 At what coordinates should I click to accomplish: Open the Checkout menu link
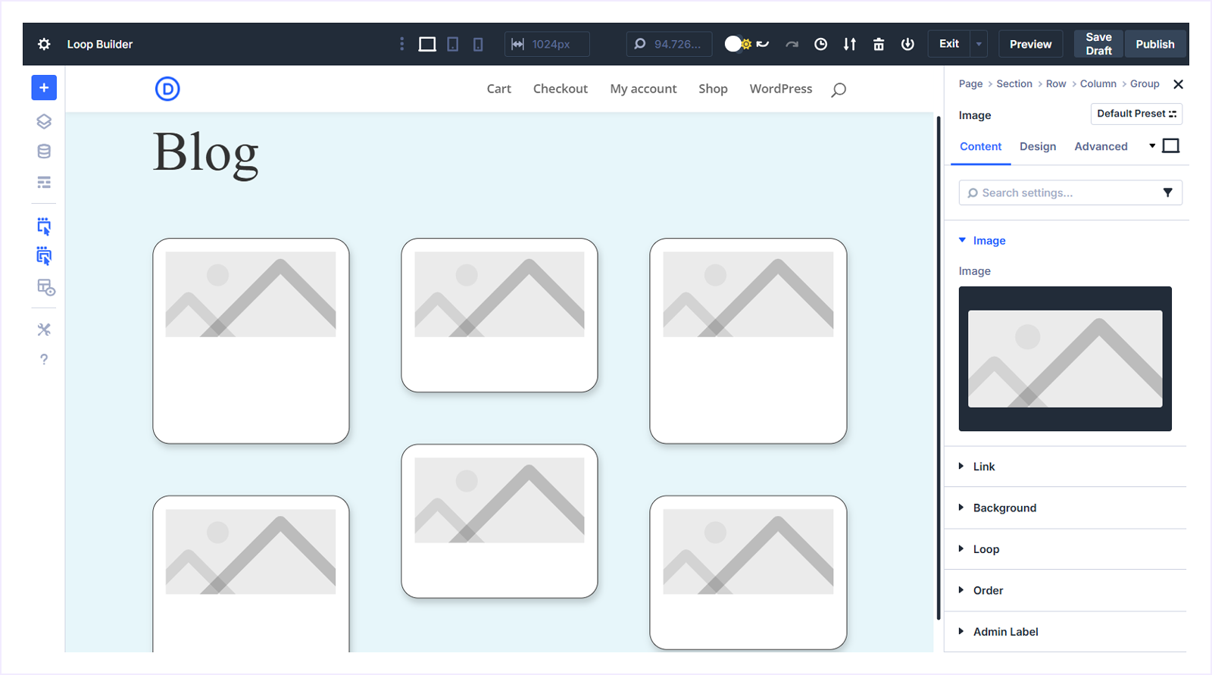point(560,89)
